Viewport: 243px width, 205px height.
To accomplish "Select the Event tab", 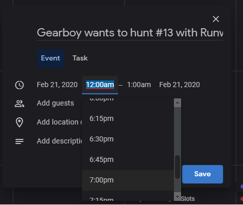I will click(51, 58).
